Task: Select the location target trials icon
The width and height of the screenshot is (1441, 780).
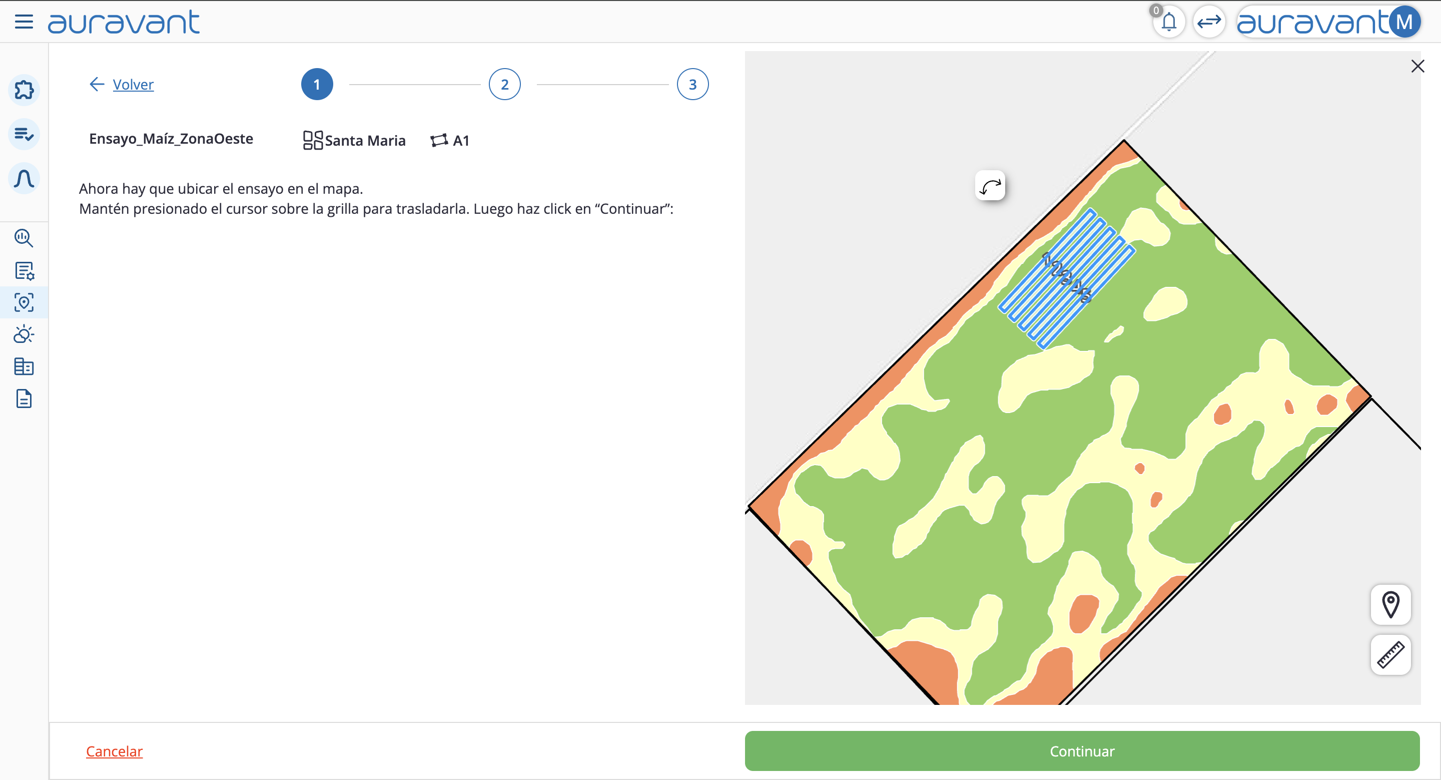Action: click(x=24, y=303)
